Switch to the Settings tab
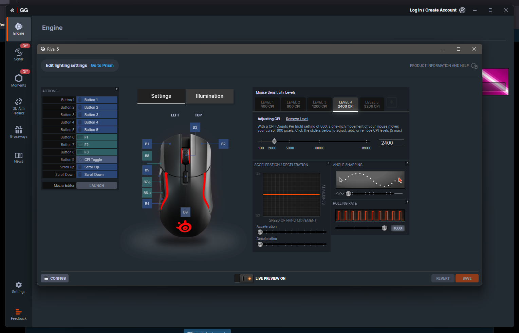The width and height of the screenshot is (519, 333). tap(161, 96)
